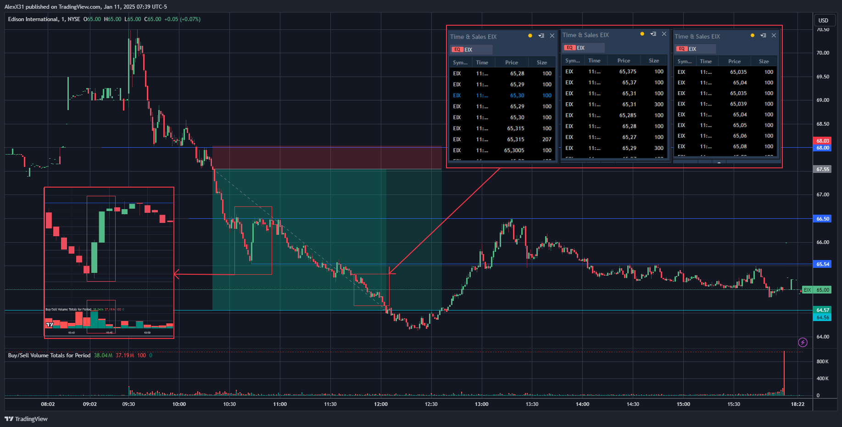Click the blue 66.50 price axis label

823,219
